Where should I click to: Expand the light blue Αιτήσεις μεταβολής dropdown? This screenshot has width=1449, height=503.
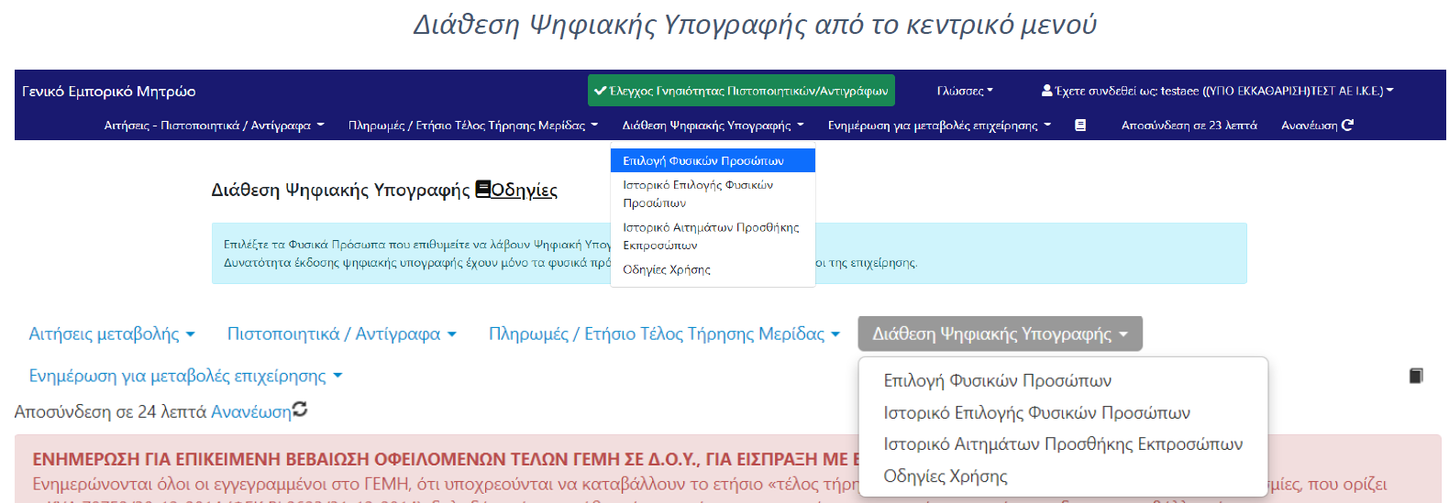(x=112, y=334)
